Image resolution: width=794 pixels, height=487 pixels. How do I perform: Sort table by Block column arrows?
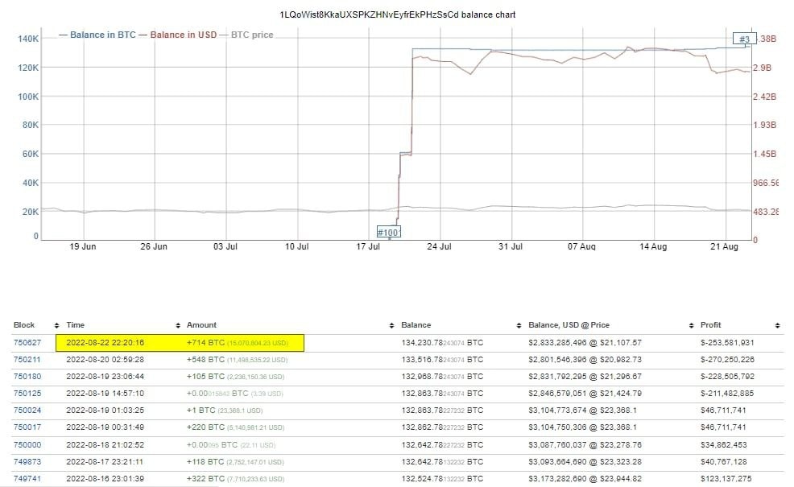point(56,325)
